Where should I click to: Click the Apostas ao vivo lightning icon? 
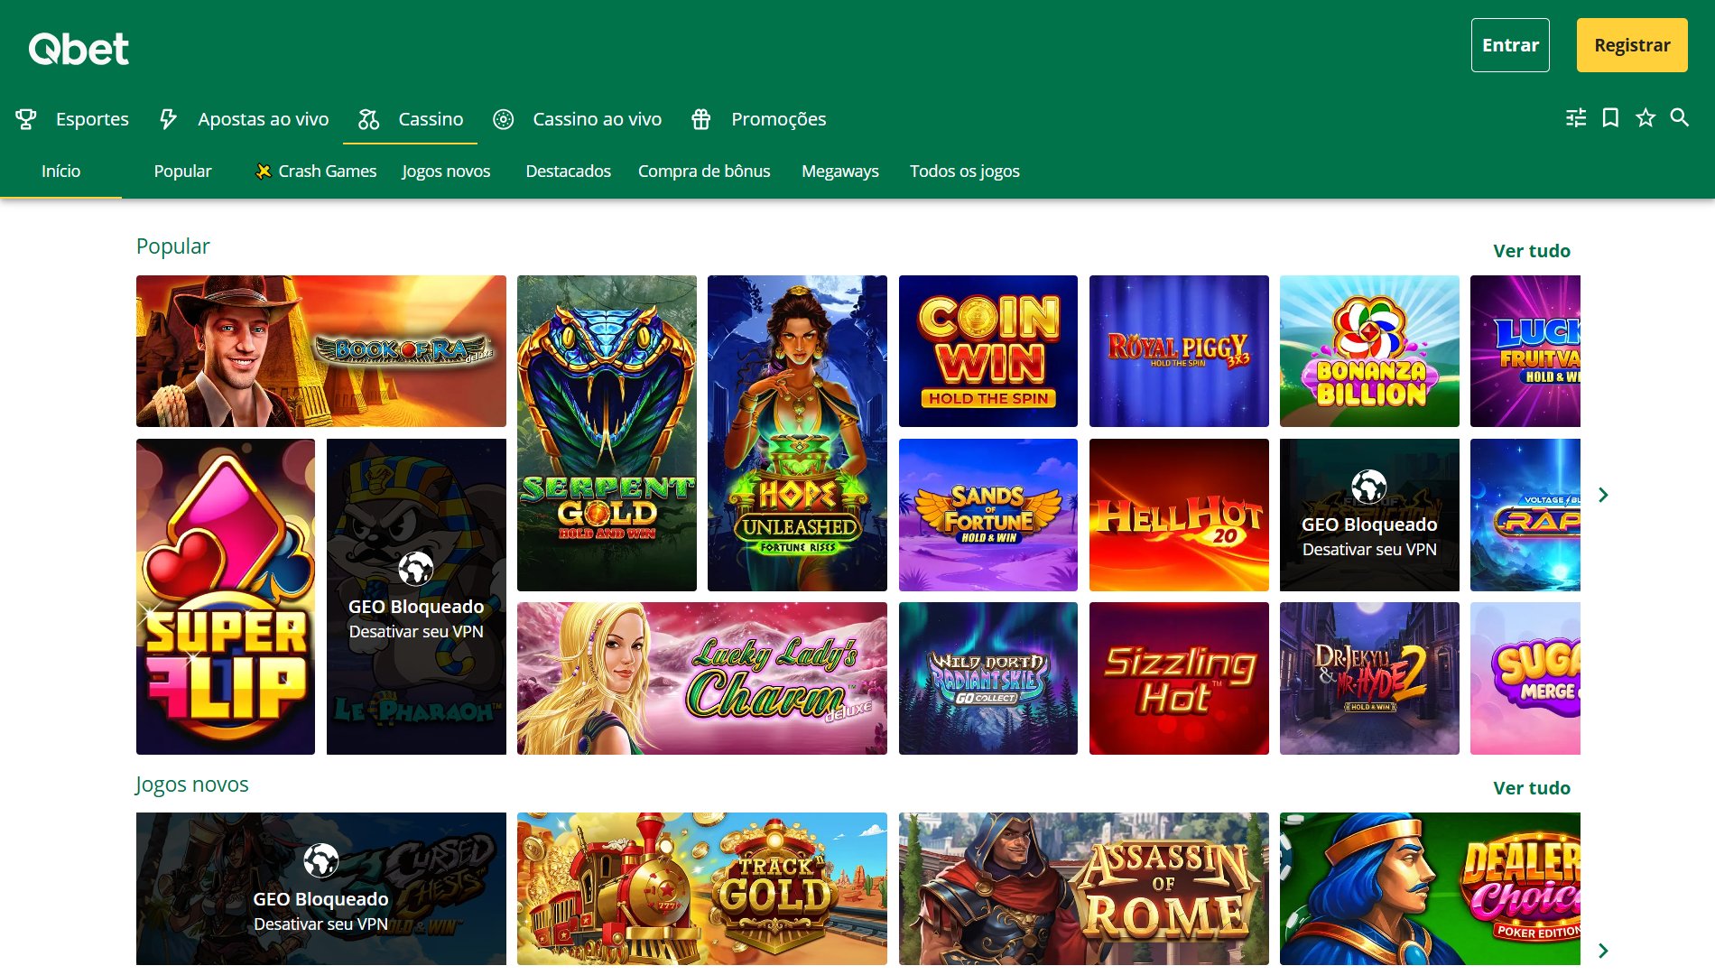click(168, 119)
